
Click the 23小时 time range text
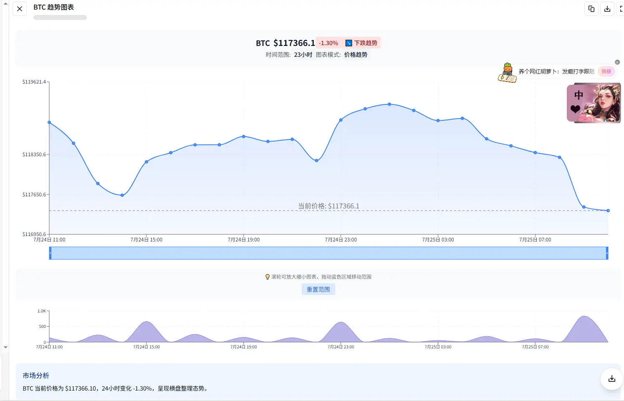click(x=303, y=55)
